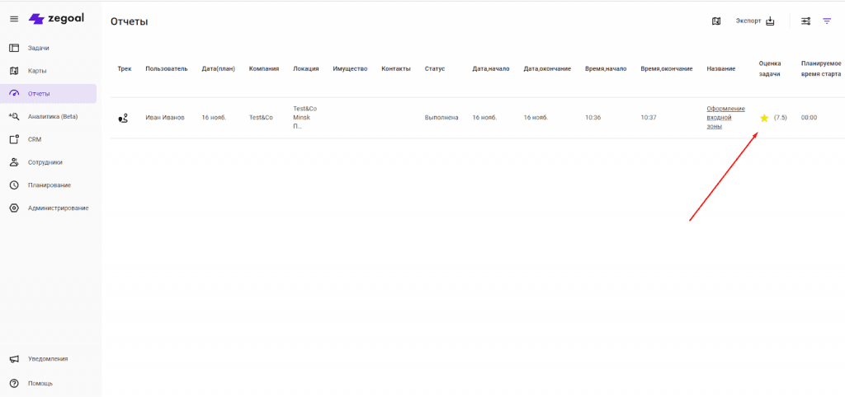
Task: Click the yellow star rating icon
Action: 764,118
